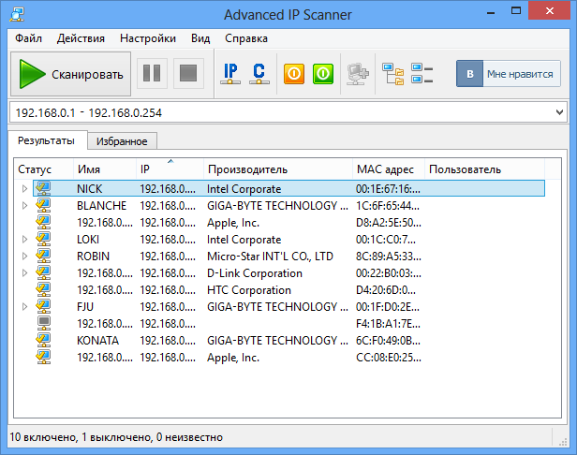Open the Файл menu
This screenshot has height=455, width=577.
pos(28,38)
